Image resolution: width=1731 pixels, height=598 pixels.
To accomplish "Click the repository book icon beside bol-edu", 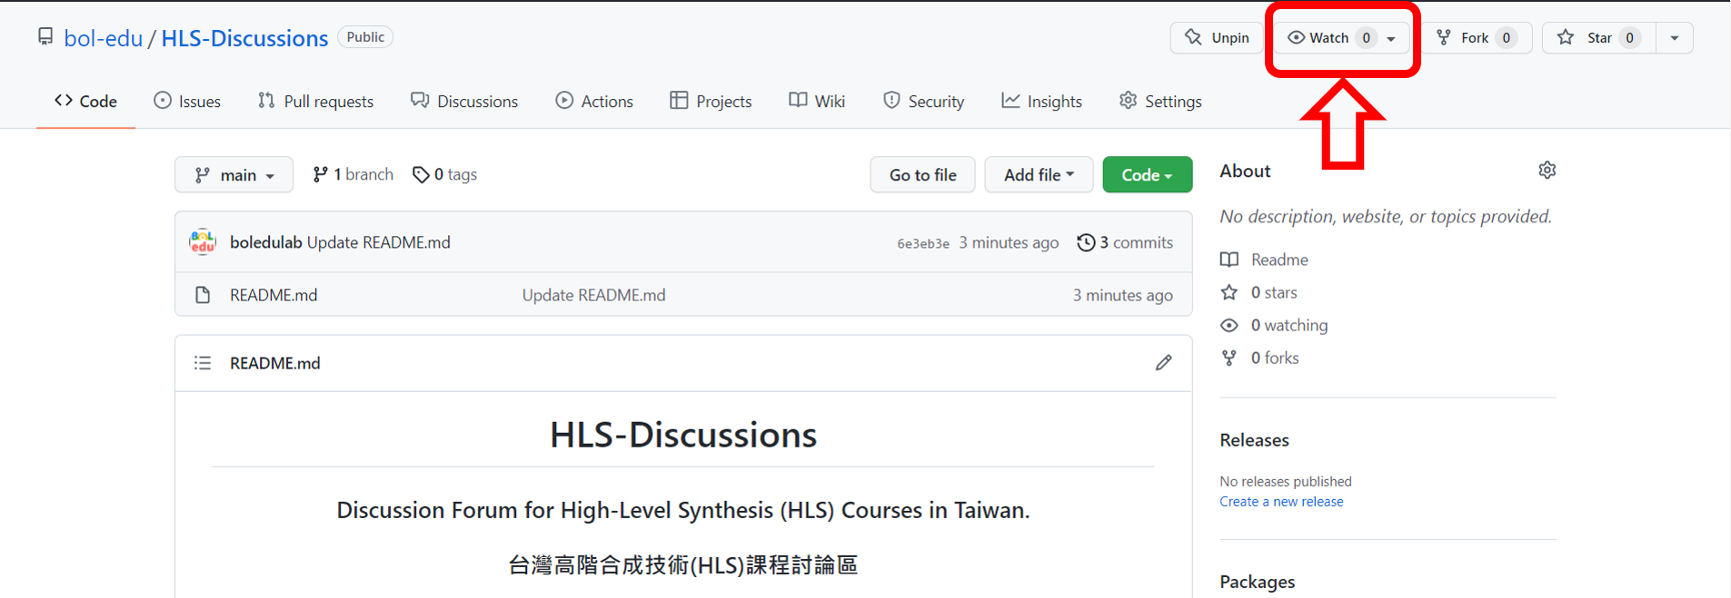I will (45, 37).
